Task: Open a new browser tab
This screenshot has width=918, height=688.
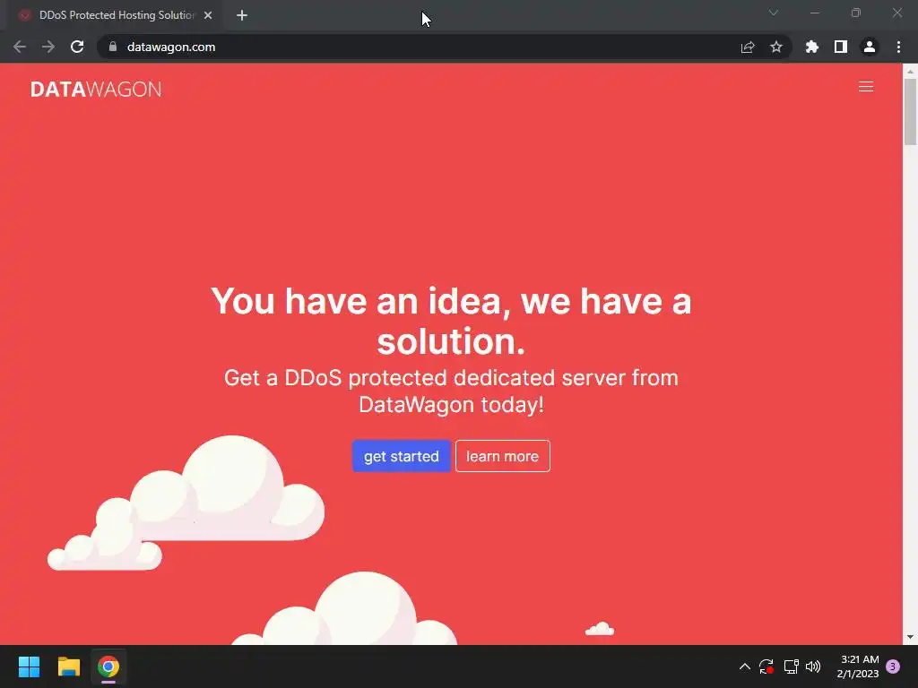Action: (x=242, y=15)
